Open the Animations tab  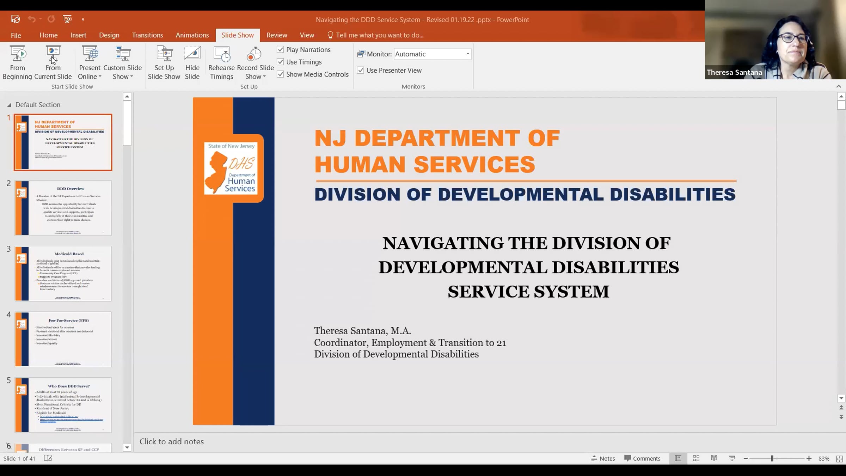(192, 35)
